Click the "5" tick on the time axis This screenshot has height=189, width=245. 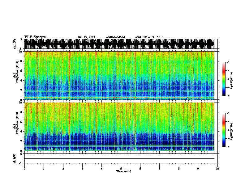tap(121, 169)
